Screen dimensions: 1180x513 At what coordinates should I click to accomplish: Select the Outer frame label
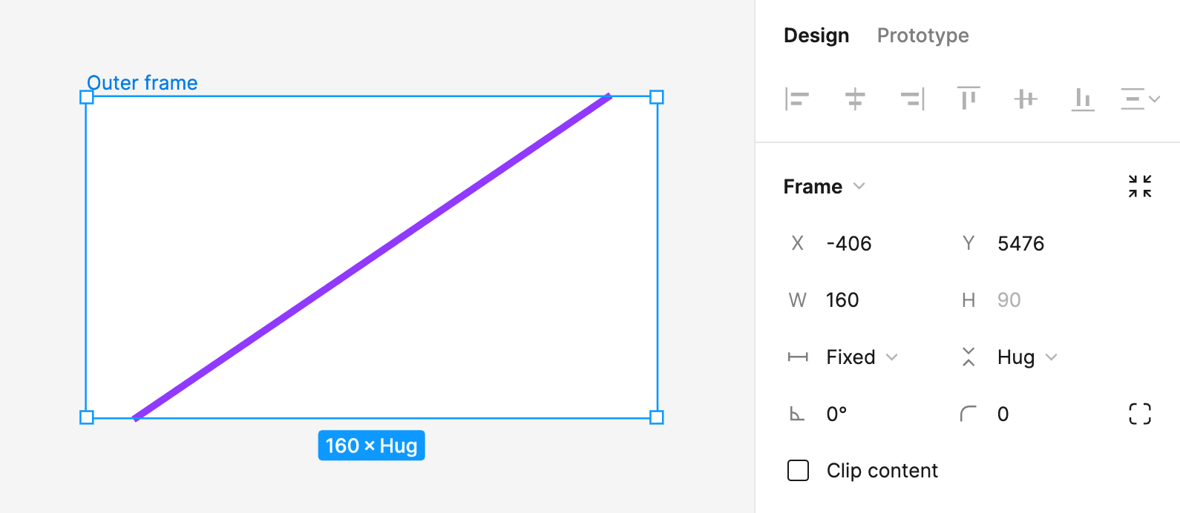[142, 82]
